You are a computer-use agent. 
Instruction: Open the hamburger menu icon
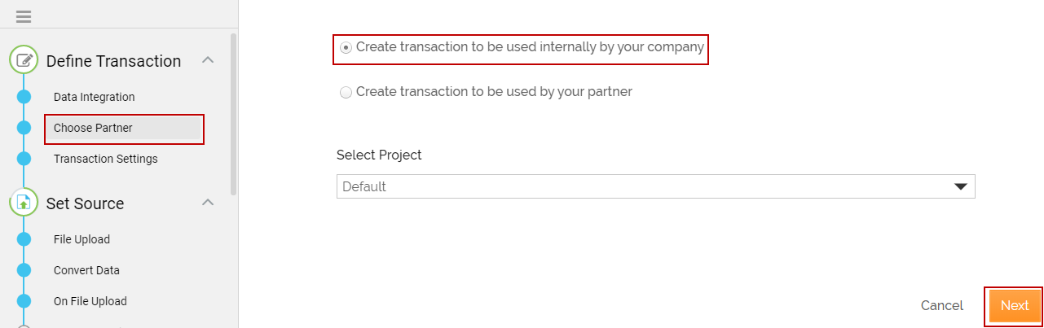point(24,17)
